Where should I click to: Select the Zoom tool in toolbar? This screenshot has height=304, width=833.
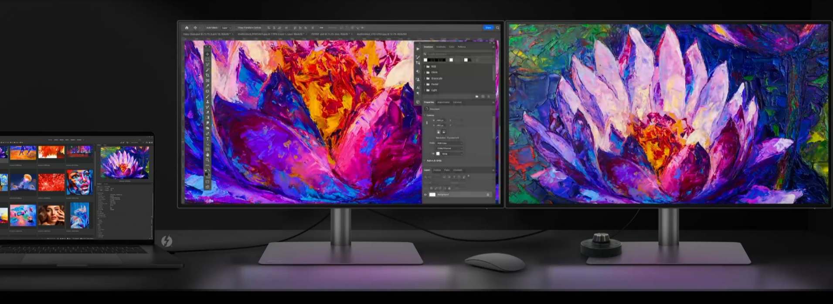coord(207,160)
